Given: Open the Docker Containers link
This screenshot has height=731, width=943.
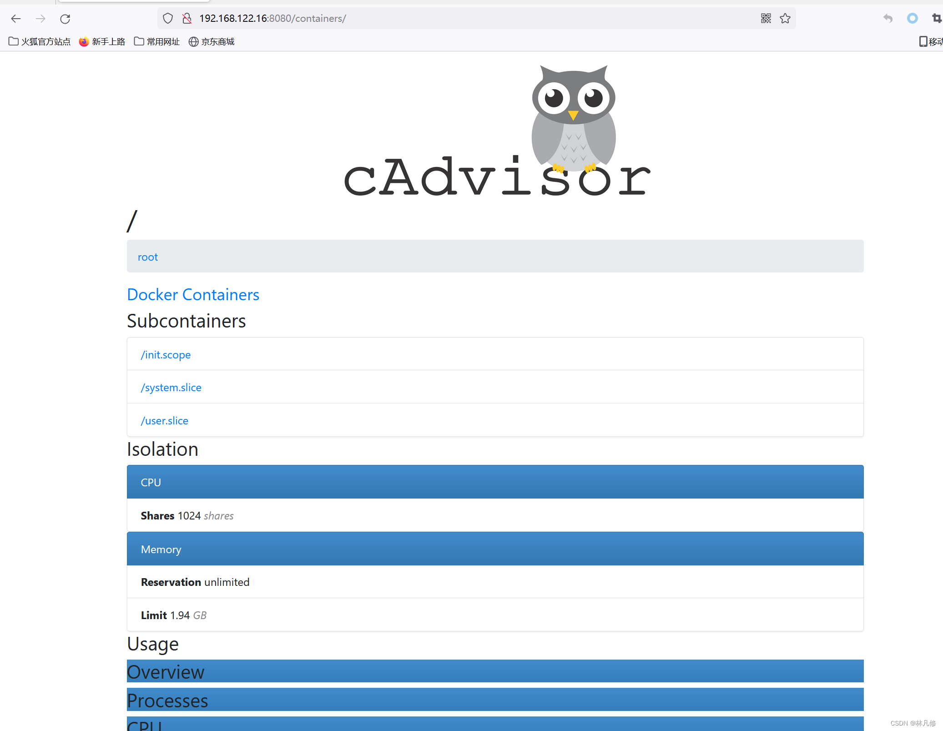Looking at the screenshot, I should tap(193, 294).
